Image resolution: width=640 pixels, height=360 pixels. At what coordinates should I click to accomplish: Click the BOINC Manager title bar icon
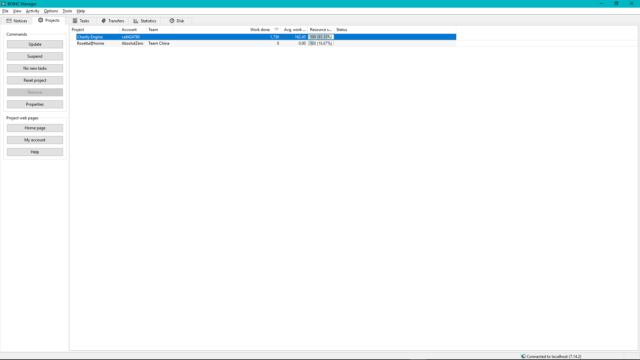click(x=3, y=4)
